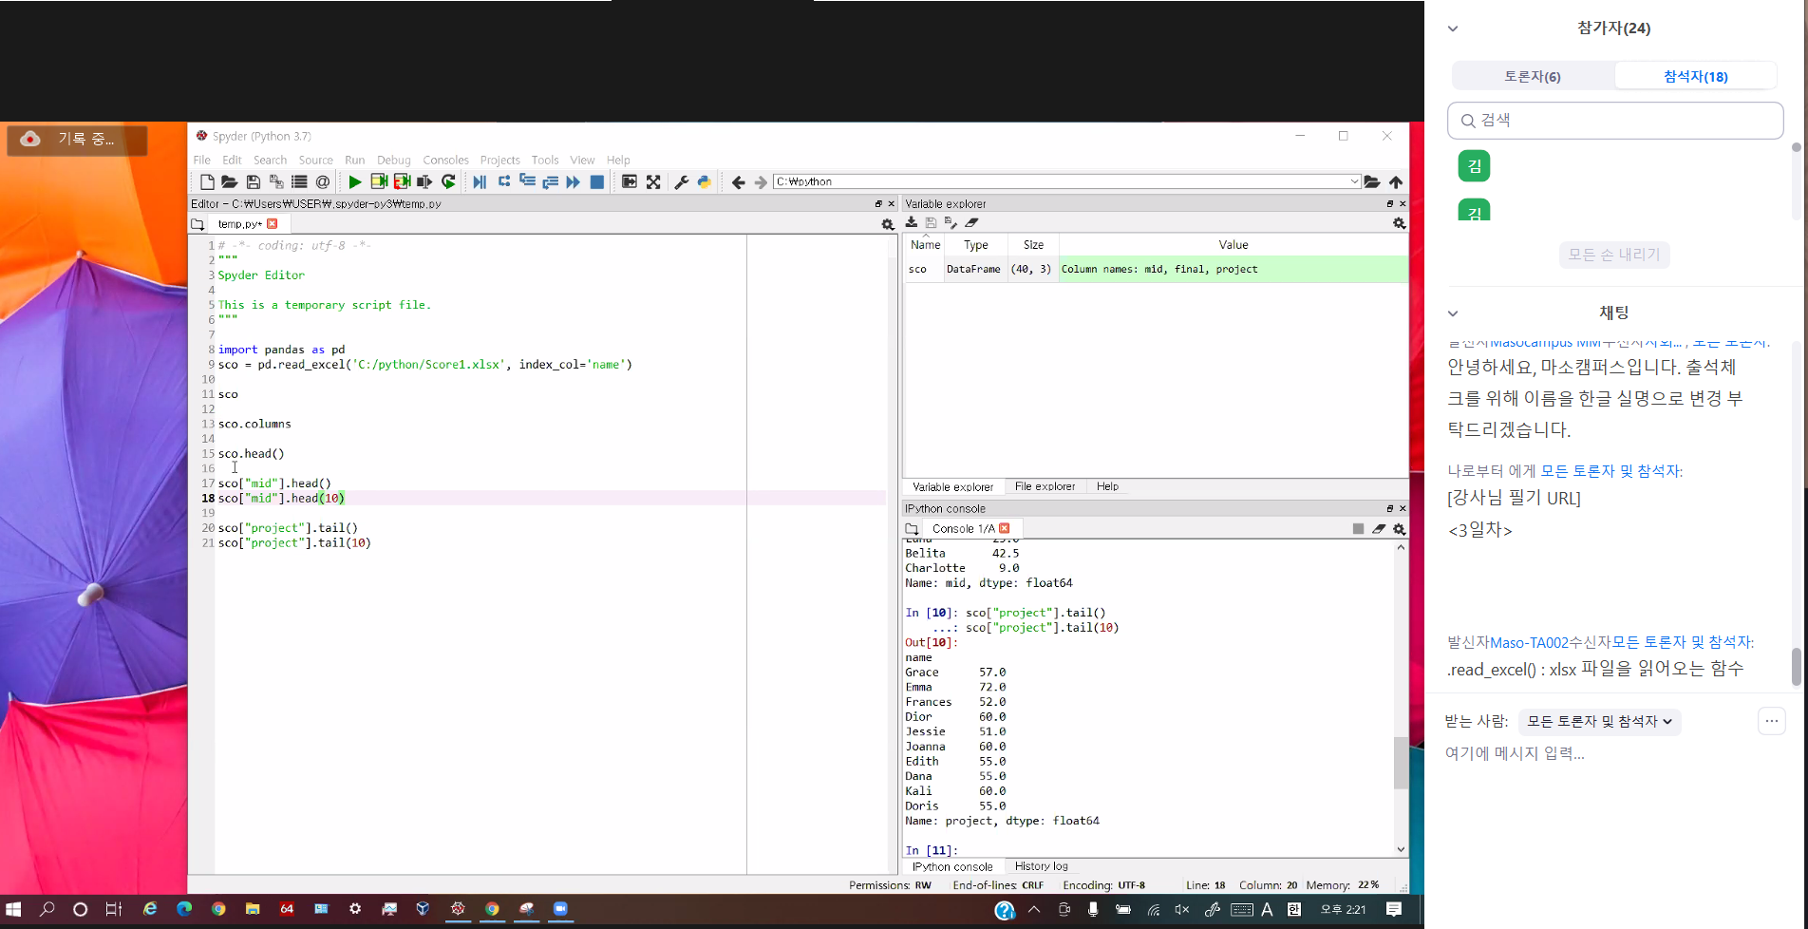The width and height of the screenshot is (1808, 929).
Task: Click the Run current cell icon
Action: tap(378, 181)
